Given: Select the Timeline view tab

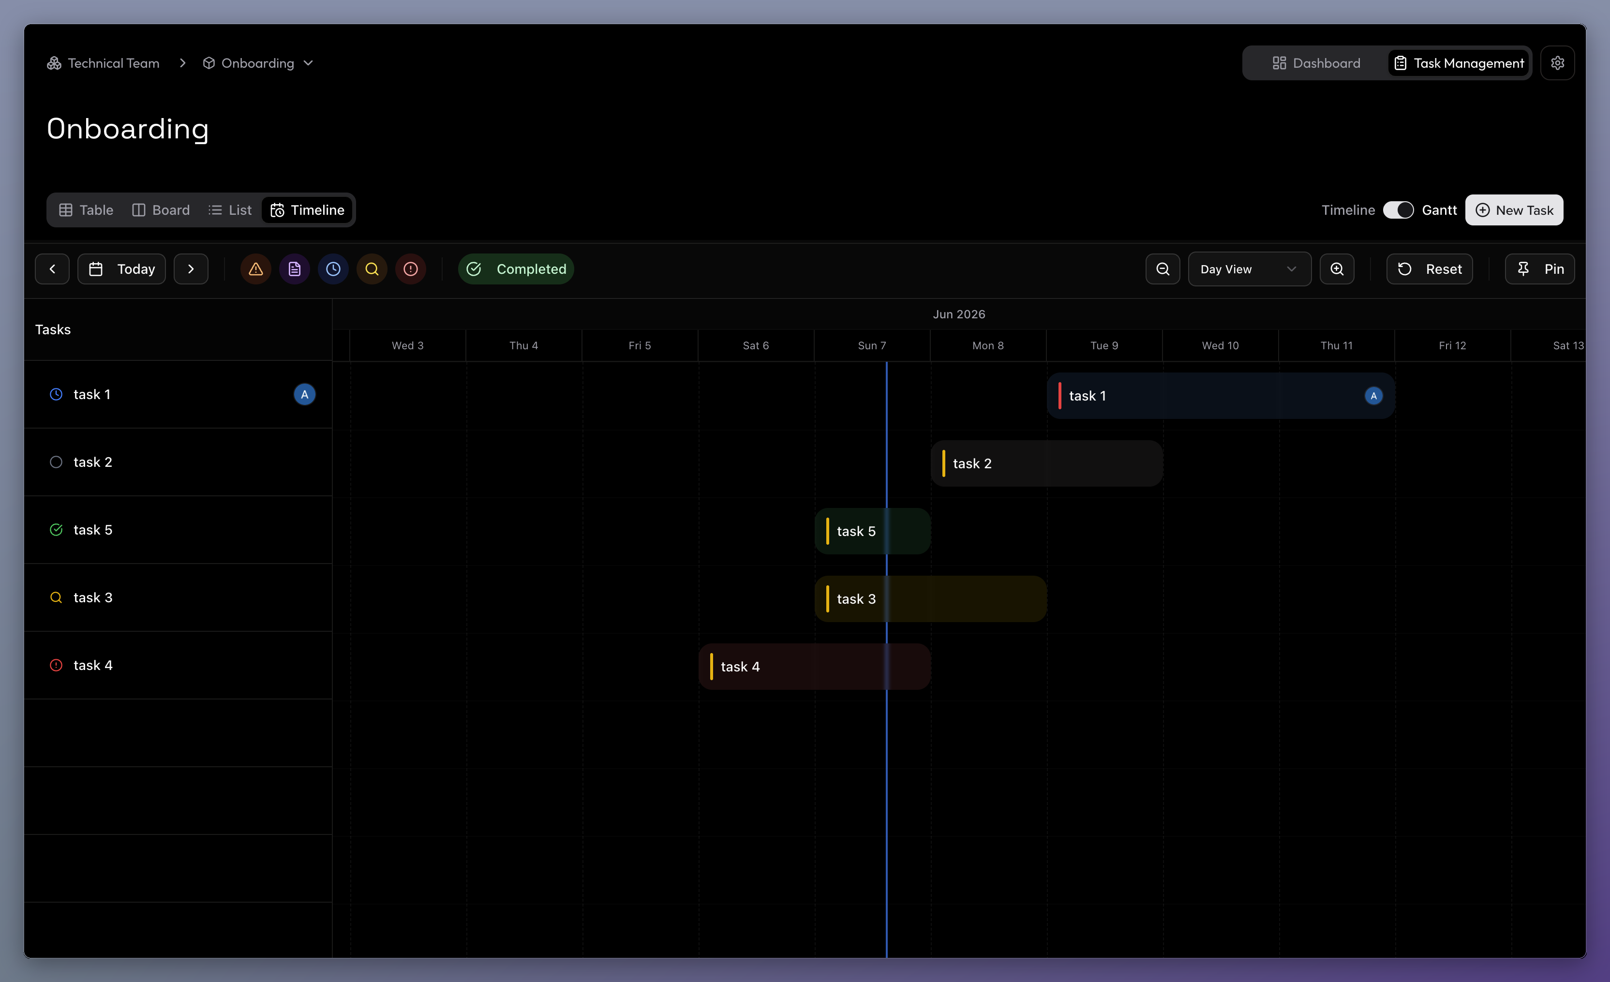Looking at the screenshot, I should pos(307,210).
